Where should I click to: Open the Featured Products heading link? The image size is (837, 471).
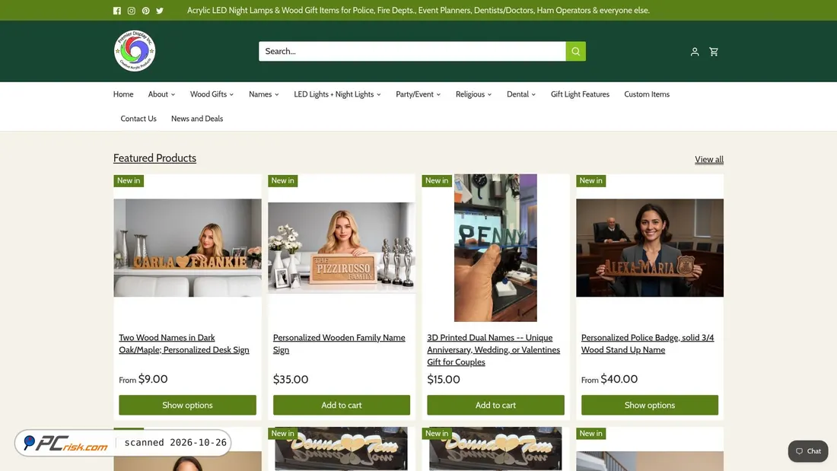click(x=154, y=158)
